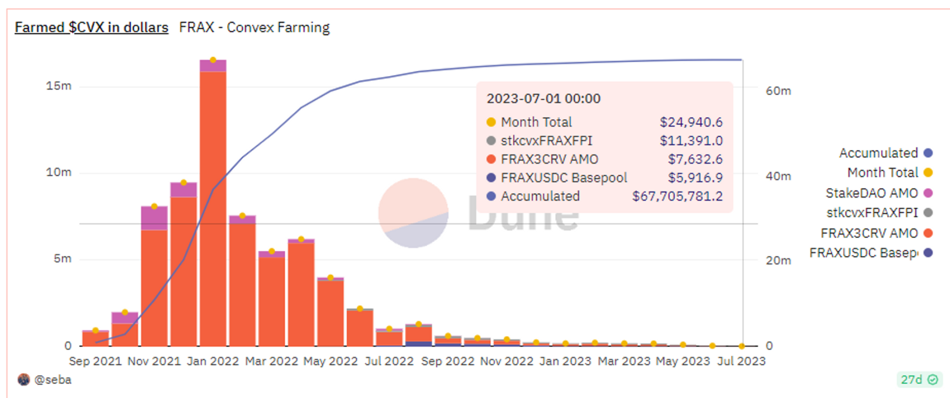Screen dimensions: 950x398
Task: Click the May 2022 bar
Action: tap(330, 312)
